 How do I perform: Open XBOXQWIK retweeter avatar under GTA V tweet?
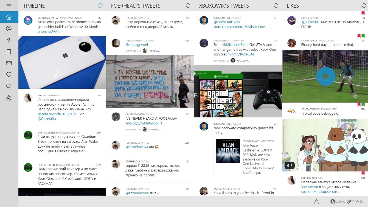[x=233, y=61]
